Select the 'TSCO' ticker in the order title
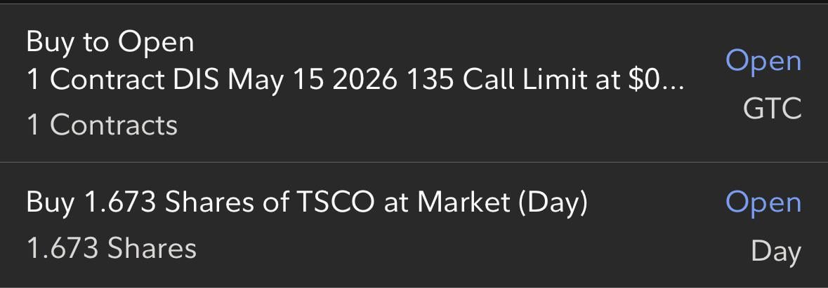 click(x=334, y=203)
